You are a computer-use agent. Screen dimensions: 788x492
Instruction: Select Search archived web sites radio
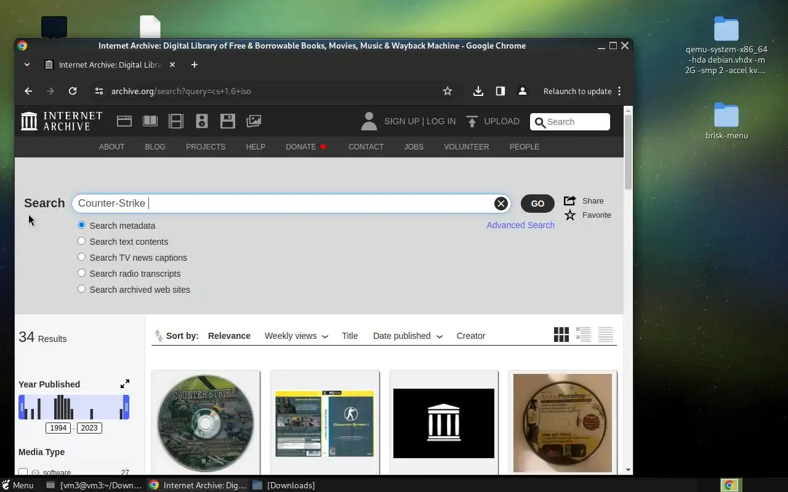[81, 289]
